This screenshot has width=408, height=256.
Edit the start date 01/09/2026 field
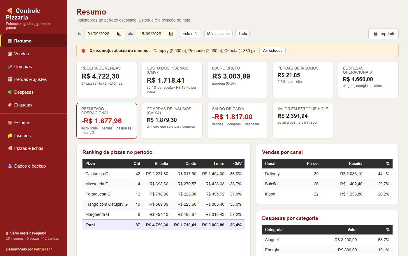tap(105, 34)
